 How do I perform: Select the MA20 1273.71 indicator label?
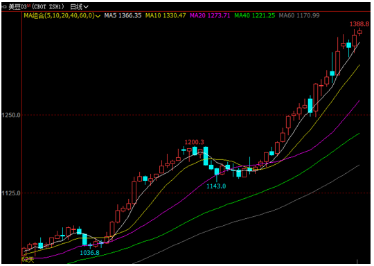(210, 16)
